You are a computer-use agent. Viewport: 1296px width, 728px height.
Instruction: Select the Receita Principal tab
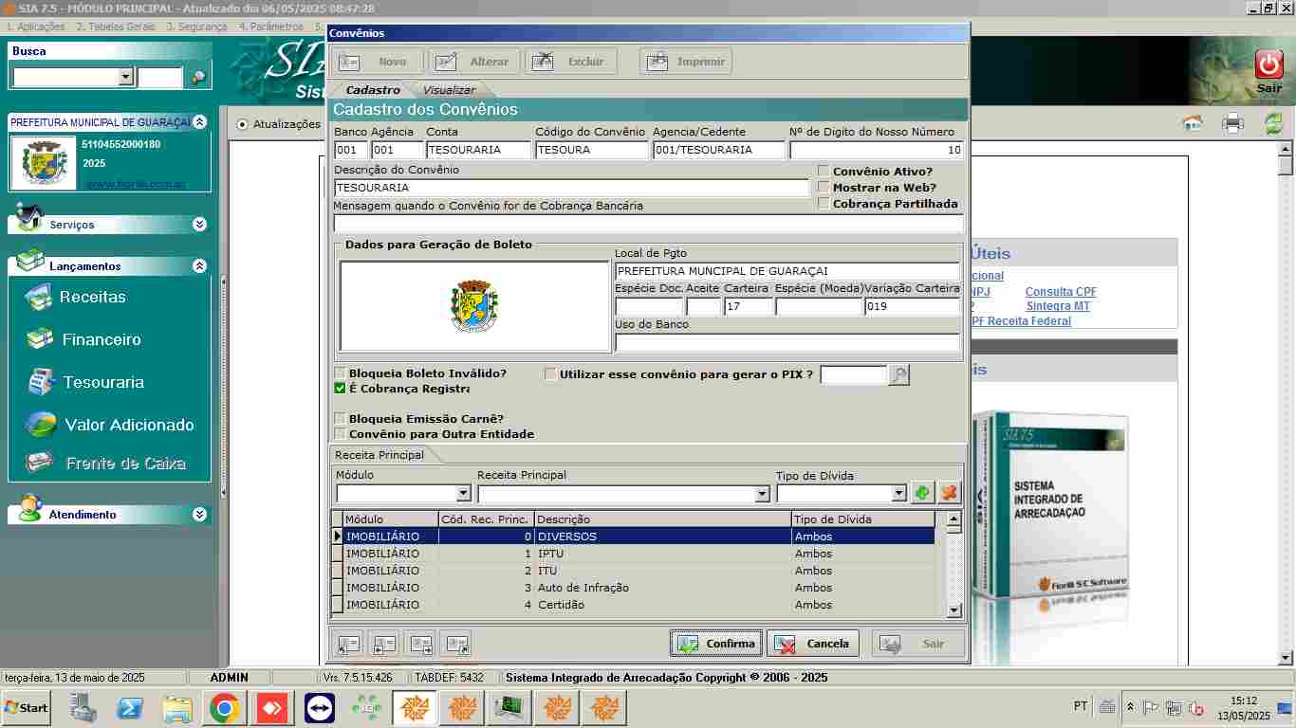tap(380, 455)
